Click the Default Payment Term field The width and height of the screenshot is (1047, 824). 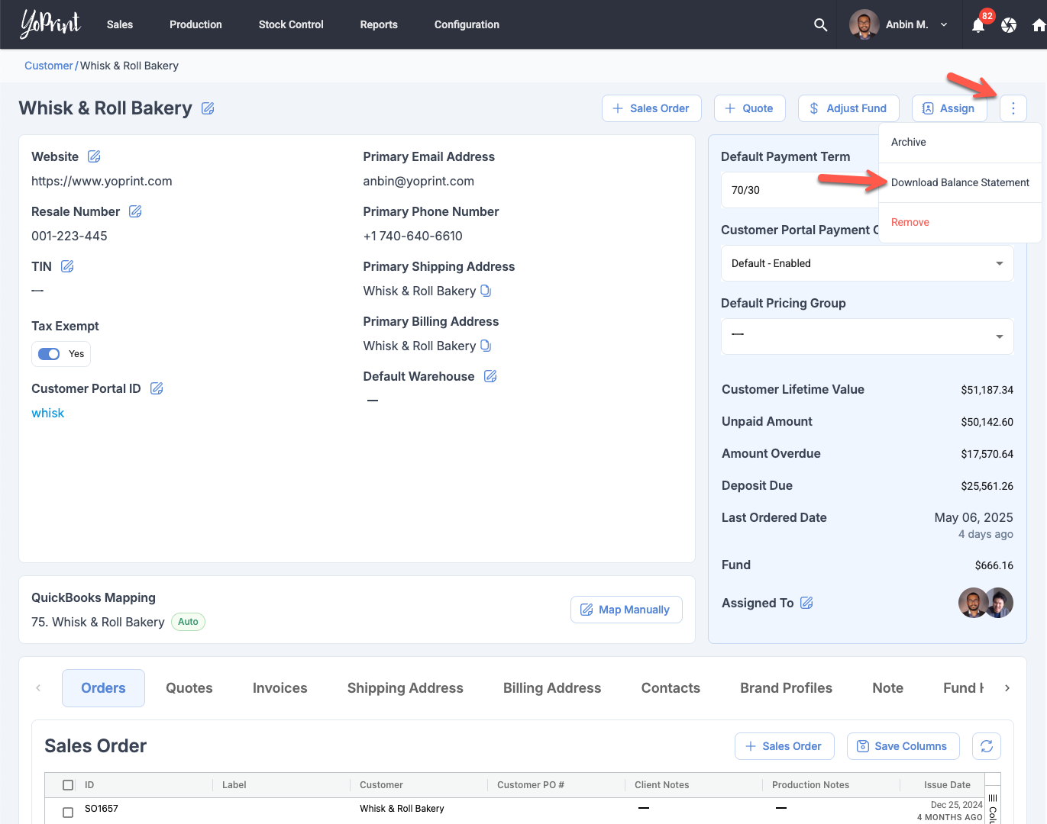798,190
